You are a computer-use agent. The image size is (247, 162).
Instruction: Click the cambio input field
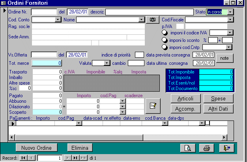(x=136, y=63)
